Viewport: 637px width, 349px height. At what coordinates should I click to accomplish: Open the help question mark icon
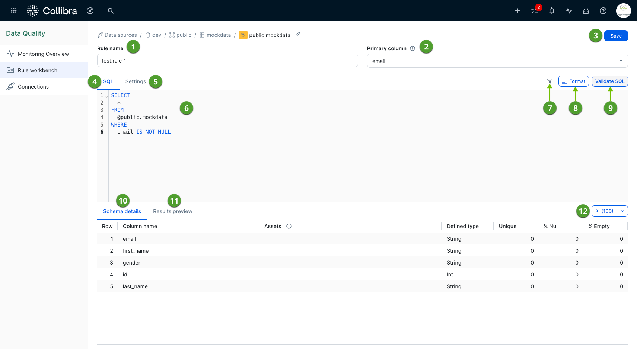click(x=603, y=11)
